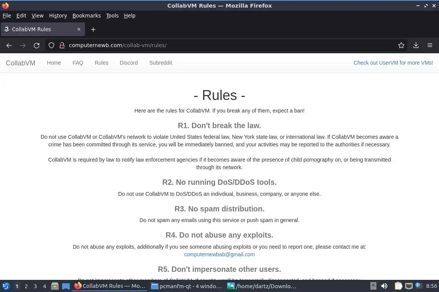Open the clipboard manager tray icon
439x292 pixels.
[398, 286]
